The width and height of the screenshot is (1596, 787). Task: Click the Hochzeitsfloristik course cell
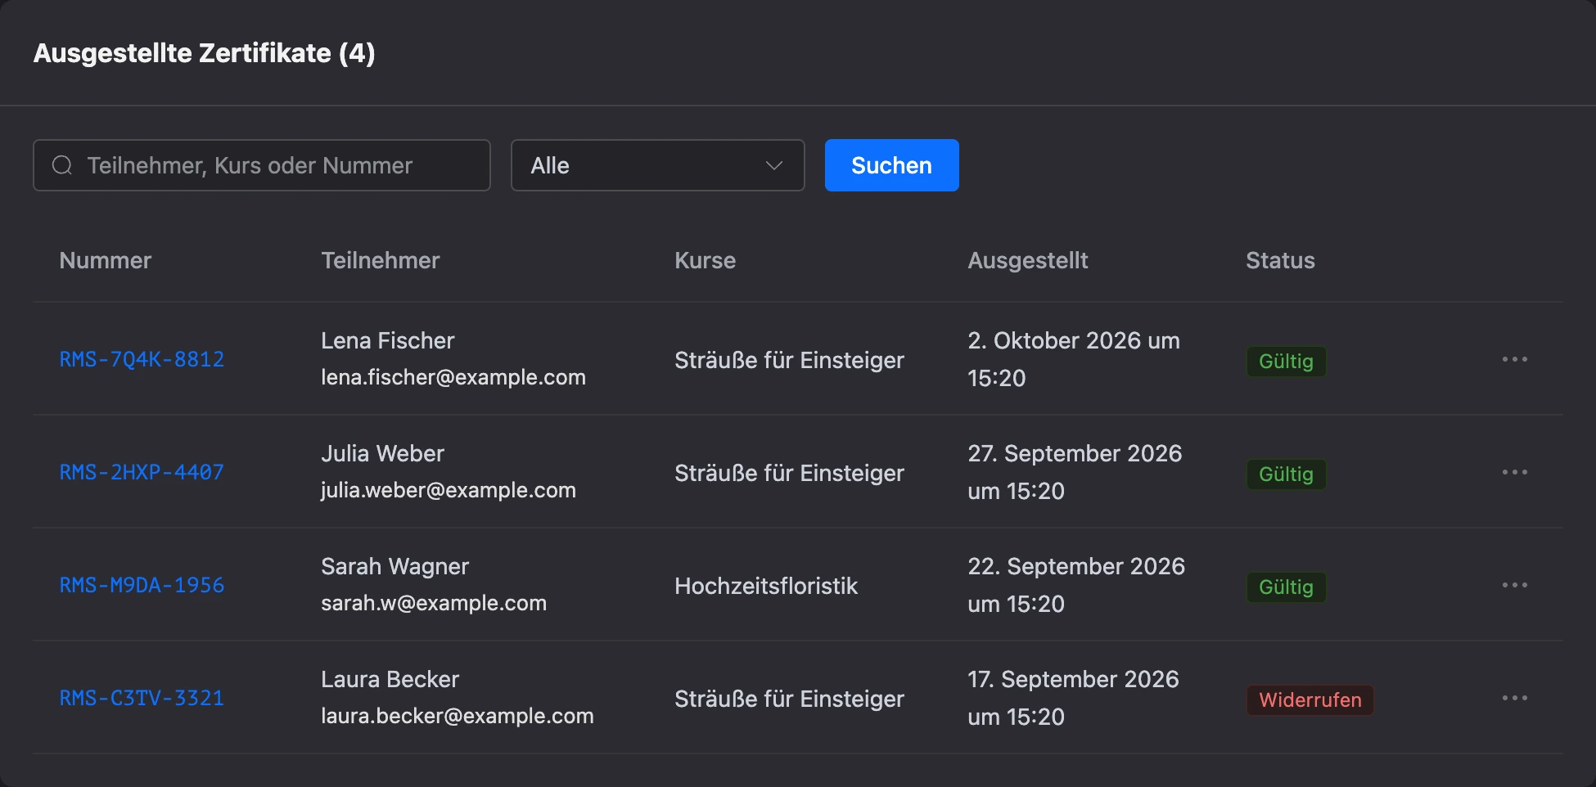click(x=766, y=586)
